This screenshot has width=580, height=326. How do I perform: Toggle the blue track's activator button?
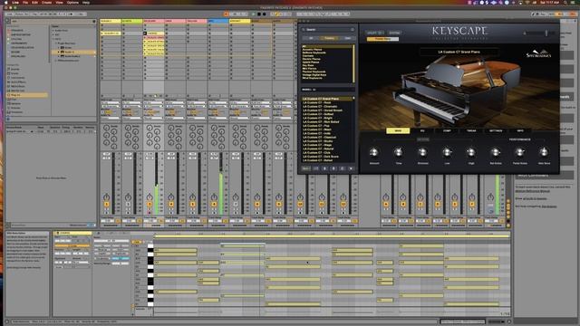214,204
